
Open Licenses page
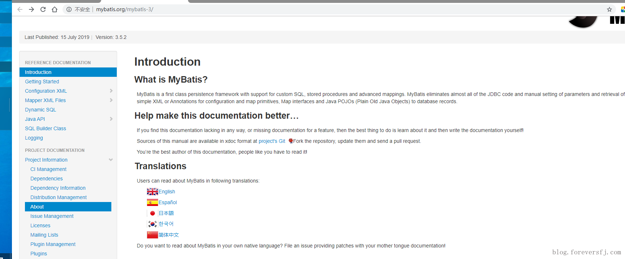40,225
